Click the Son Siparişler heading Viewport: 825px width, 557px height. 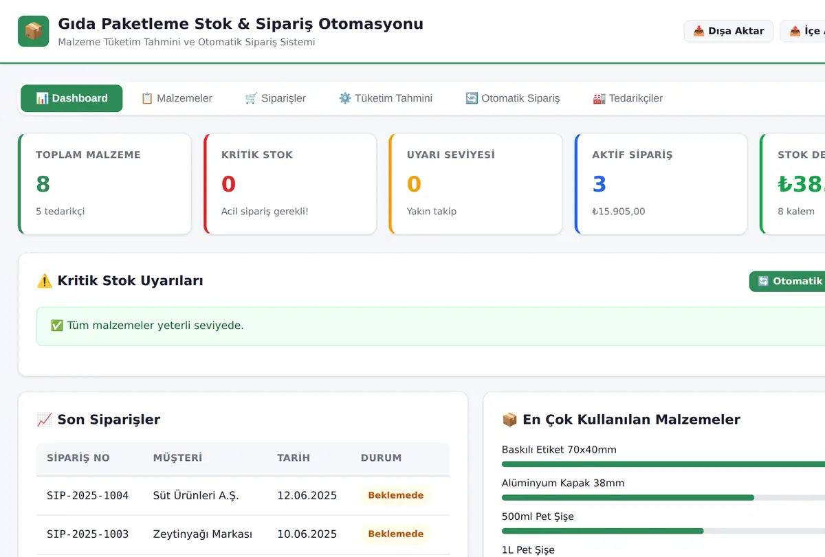98,419
